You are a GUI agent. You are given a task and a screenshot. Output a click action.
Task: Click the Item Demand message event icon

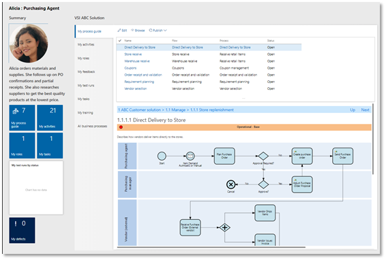point(190,156)
